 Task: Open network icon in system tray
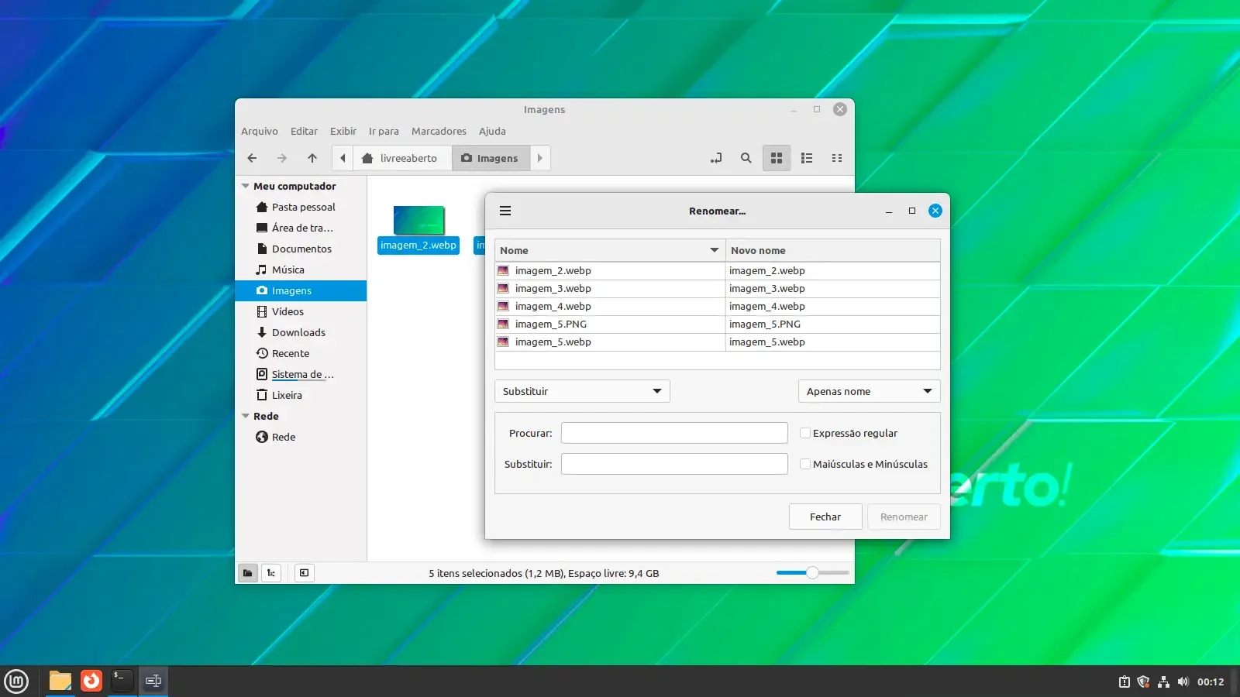(x=1163, y=682)
